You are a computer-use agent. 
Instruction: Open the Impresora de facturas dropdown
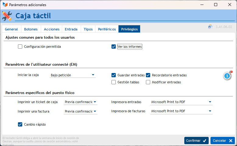tap(182, 111)
